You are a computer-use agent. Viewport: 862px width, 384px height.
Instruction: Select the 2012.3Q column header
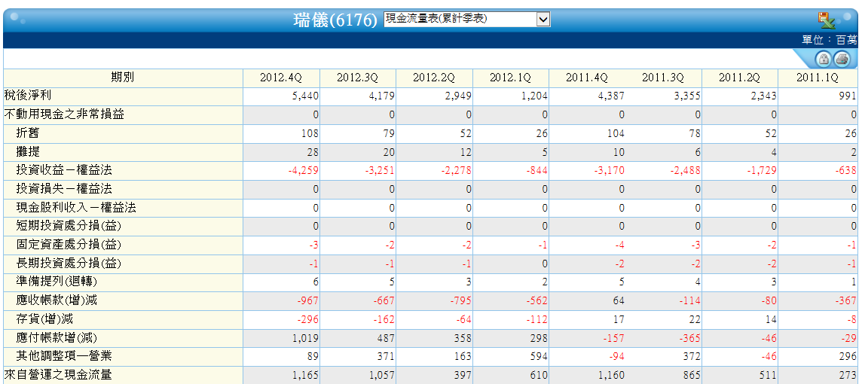[x=357, y=78]
